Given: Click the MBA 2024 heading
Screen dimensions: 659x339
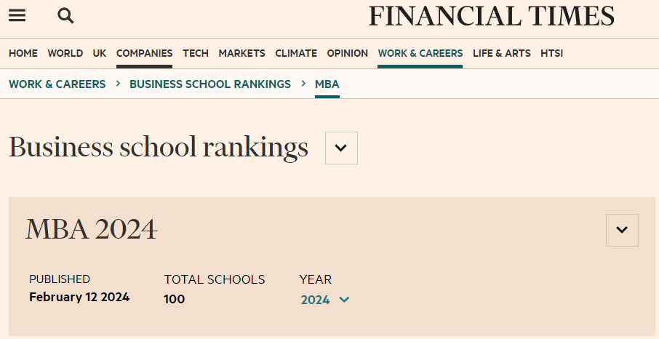Looking at the screenshot, I should pyautogui.click(x=91, y=230).
